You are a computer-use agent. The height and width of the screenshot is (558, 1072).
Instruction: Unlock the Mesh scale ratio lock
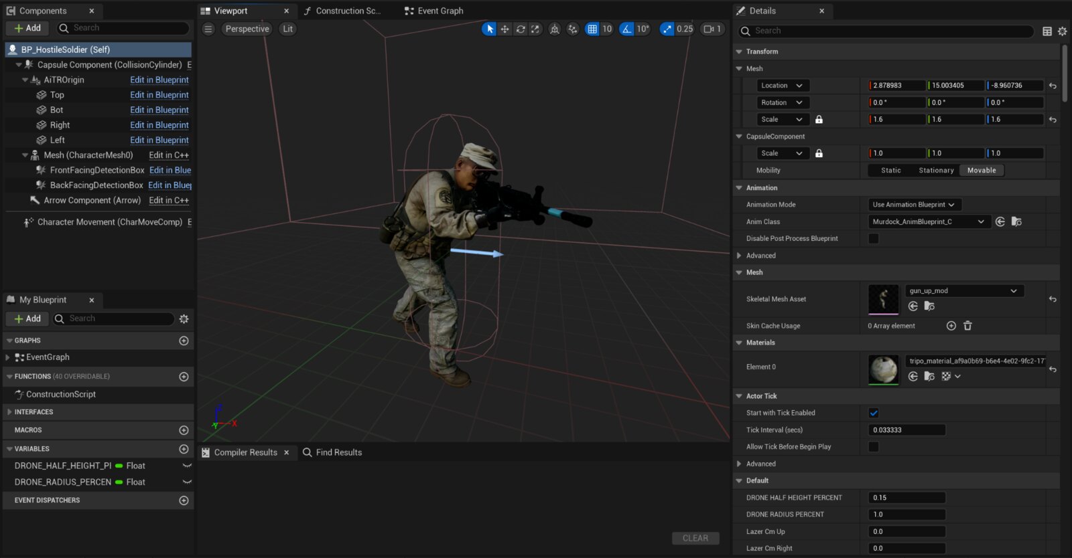coord(819,120)
